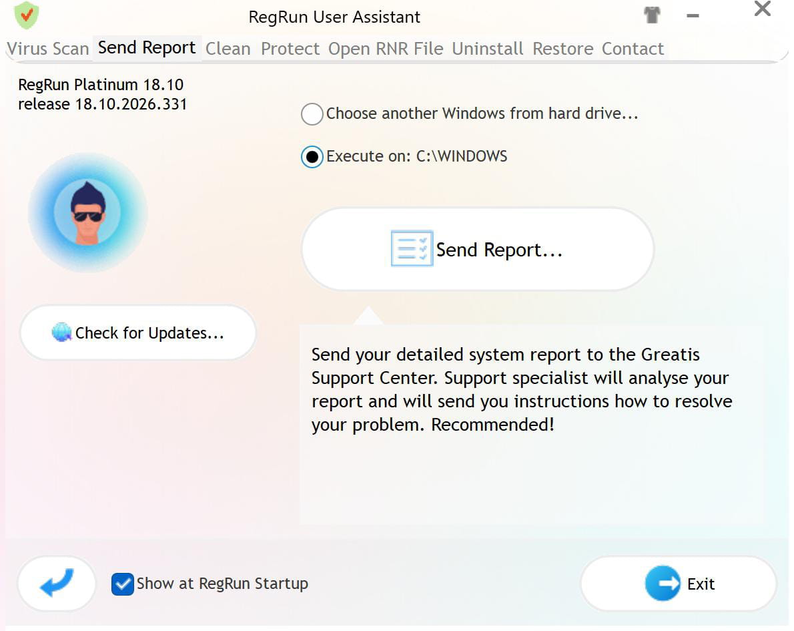Open the Clean tab

coord(228,49)
